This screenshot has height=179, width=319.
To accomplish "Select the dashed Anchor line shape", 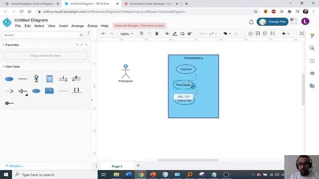I will tap(63, 91).
